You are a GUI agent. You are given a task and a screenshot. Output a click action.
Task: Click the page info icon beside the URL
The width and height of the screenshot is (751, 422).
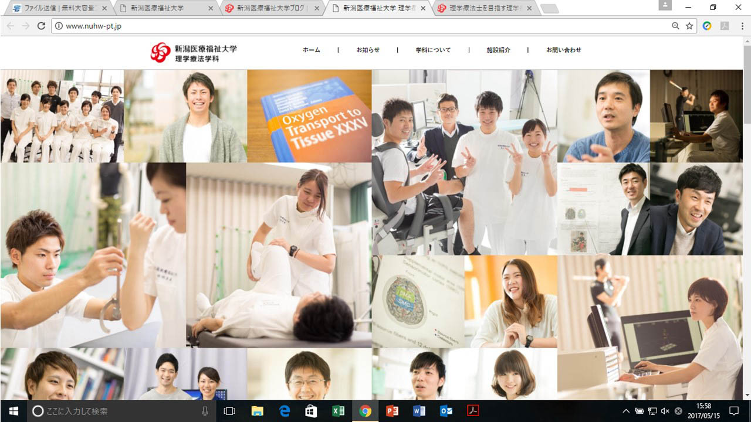pyautogui.click(x=59, y=26)
